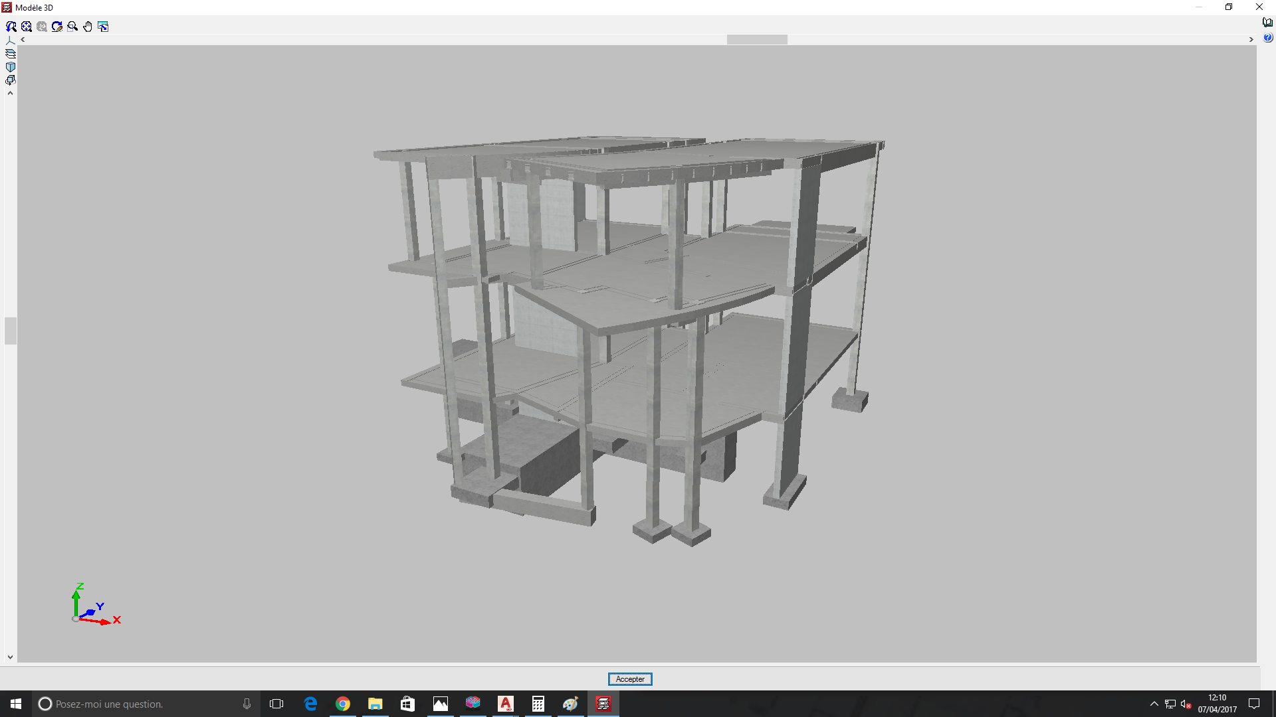Open the floor layers selection icon
This screenshot has height=717, width=1276.
10,54
